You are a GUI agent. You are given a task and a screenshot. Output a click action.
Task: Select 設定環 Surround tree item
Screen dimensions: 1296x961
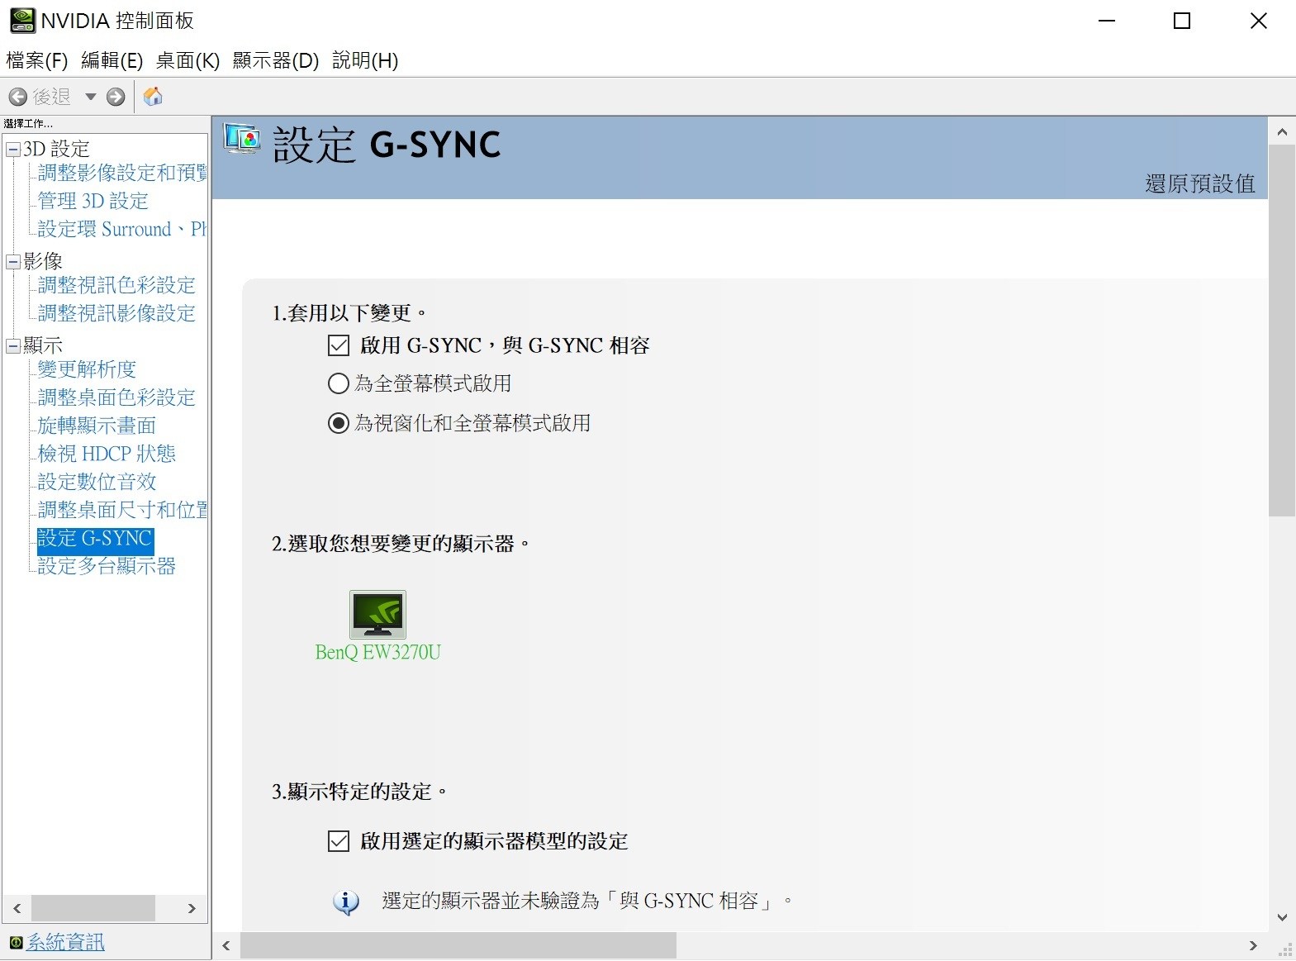click(x=122, y=229)
